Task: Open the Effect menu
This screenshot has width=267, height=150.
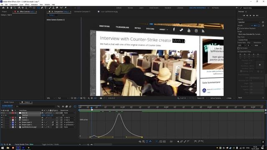Action: 27,5
